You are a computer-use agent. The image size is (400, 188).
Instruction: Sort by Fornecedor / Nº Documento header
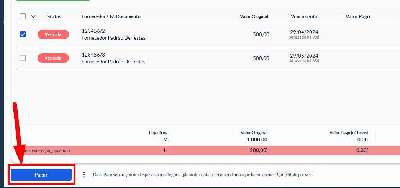pyautogui.click(x=111, y=16)
